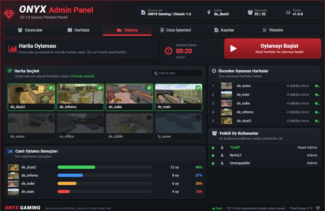
Task: Click the server document icon beside Sunucu Adı
Action: [x=143, y=12]
